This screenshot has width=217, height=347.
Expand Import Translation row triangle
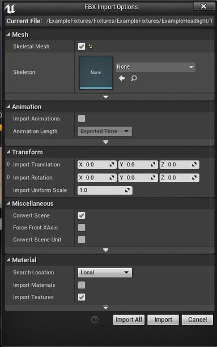8,164
